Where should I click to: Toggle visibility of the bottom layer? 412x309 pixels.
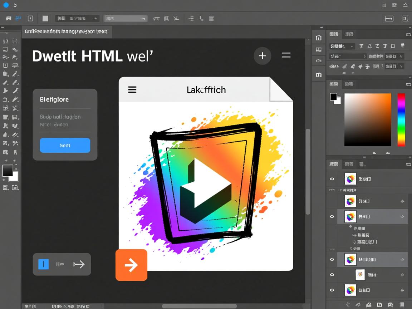[x=332, y=290]
